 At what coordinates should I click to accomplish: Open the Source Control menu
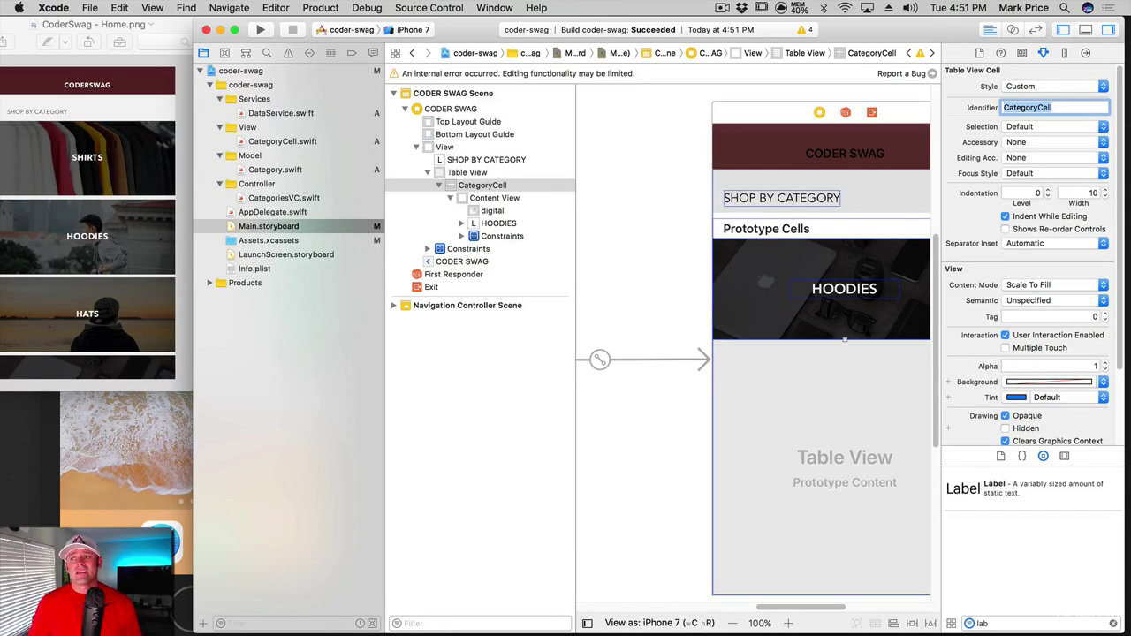[x=429, y=8]
